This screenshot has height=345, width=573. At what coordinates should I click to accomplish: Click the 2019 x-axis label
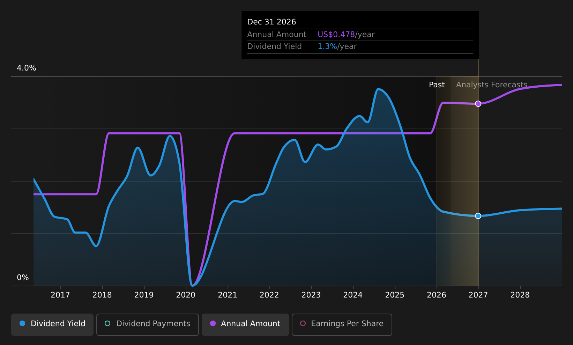point(144,295)
